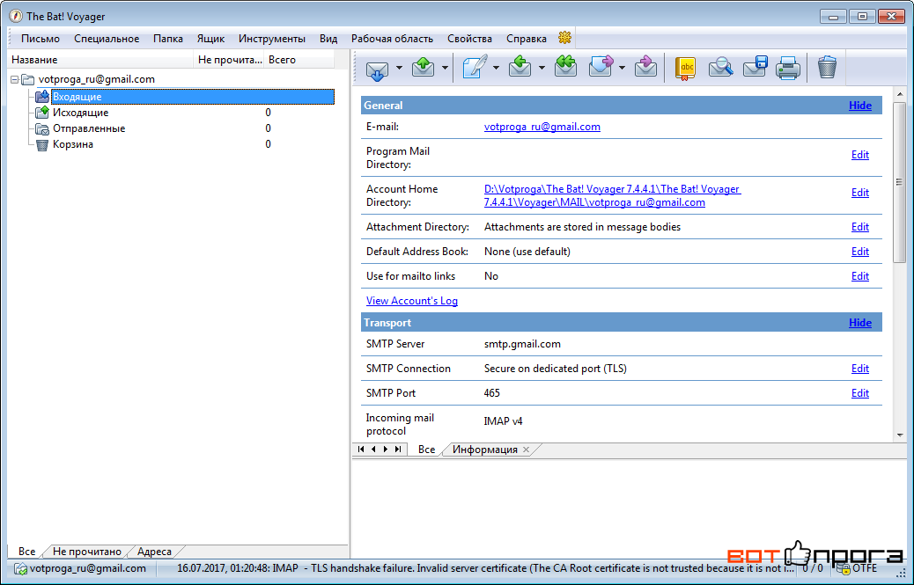The height and width of the screenshot is (585, 914).
Task: Open the Account Home Directory path link
Action: click(x=612, y=195)
